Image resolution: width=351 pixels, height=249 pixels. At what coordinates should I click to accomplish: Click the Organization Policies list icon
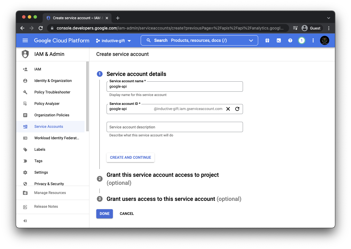[25, 115]
